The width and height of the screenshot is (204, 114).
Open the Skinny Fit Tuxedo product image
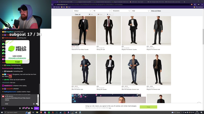(x=109, y=70)
